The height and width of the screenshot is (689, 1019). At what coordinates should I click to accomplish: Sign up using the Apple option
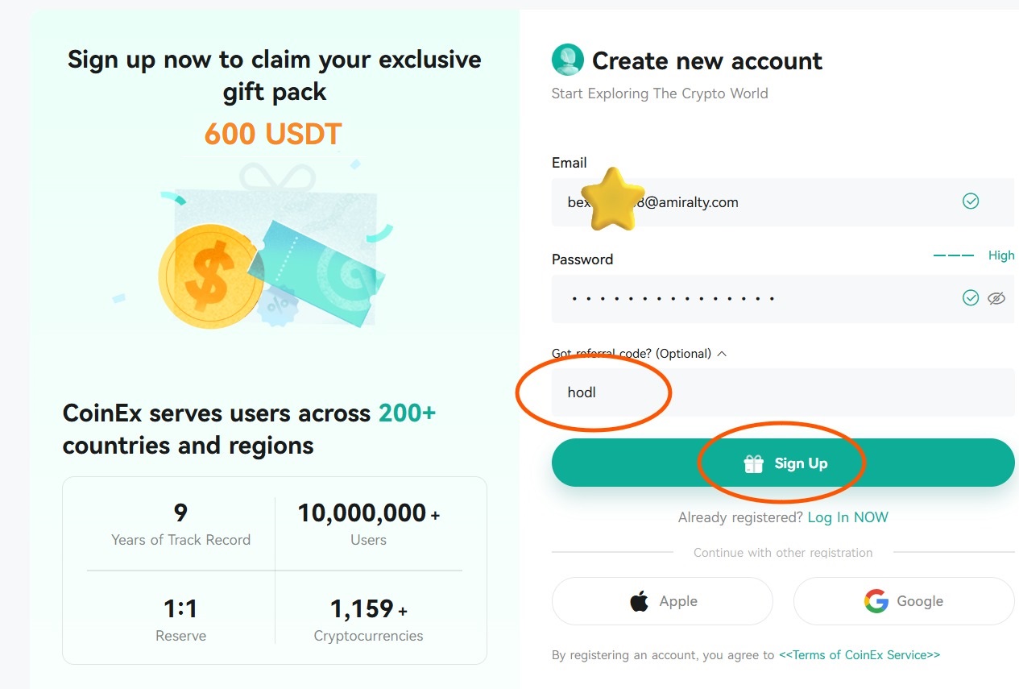661,600
